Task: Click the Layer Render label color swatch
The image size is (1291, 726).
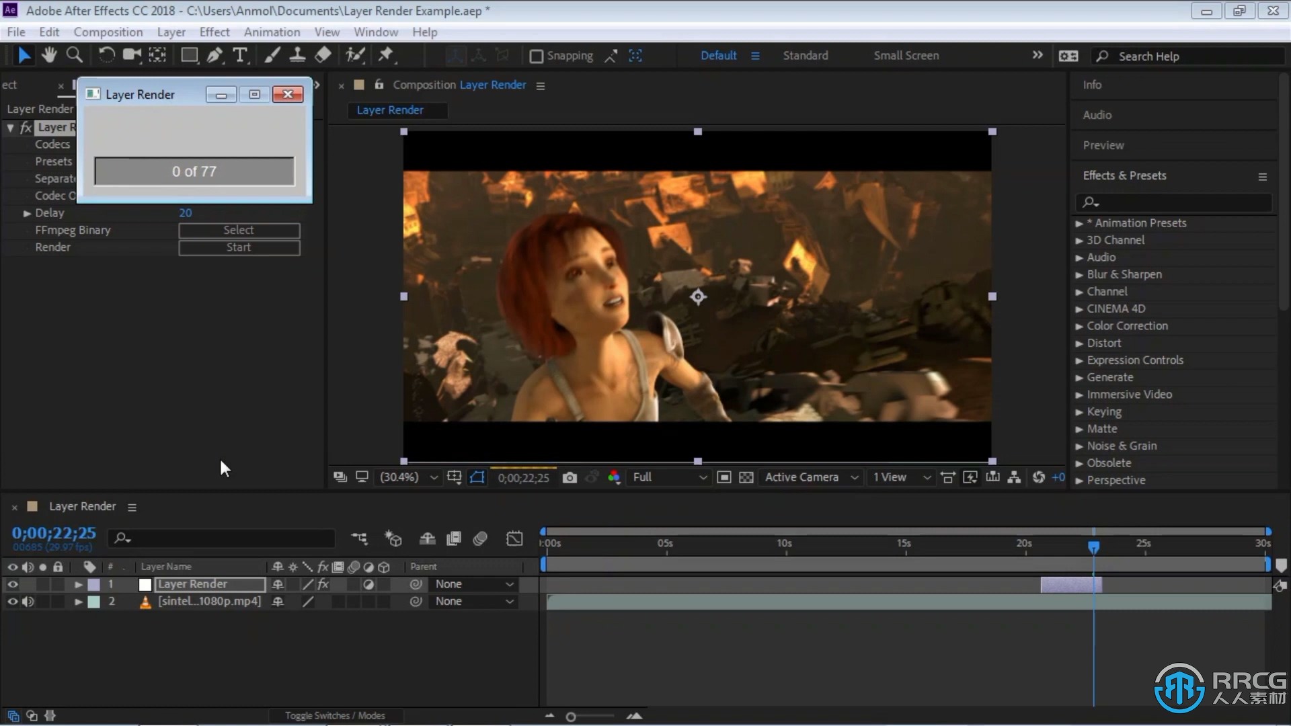Action: click(x=93, y=584)
